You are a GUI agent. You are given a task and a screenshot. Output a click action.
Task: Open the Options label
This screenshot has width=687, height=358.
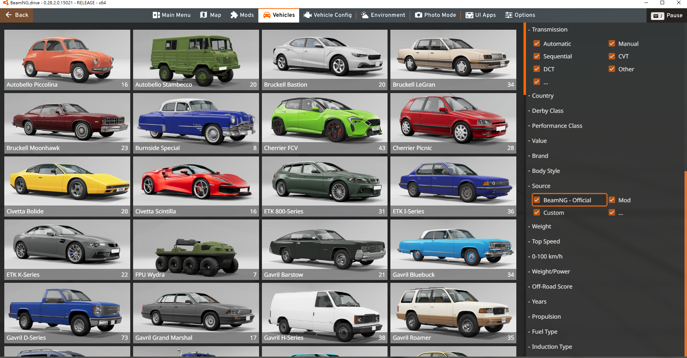525,15
